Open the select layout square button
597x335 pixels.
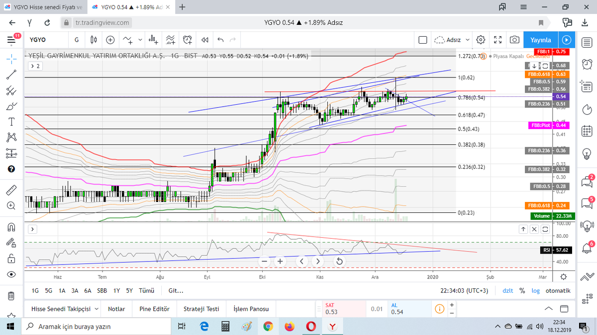pyautogui.click(x=422, y=40)
